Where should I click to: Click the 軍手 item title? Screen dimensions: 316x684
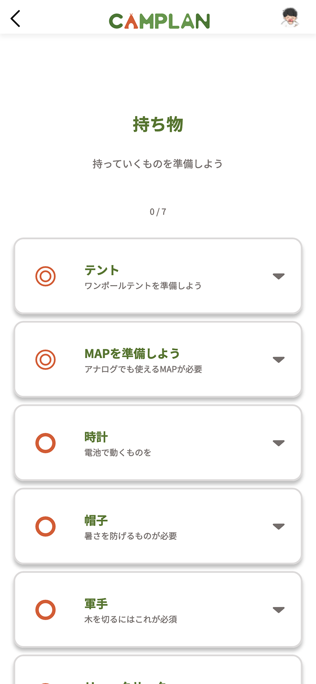96,604
